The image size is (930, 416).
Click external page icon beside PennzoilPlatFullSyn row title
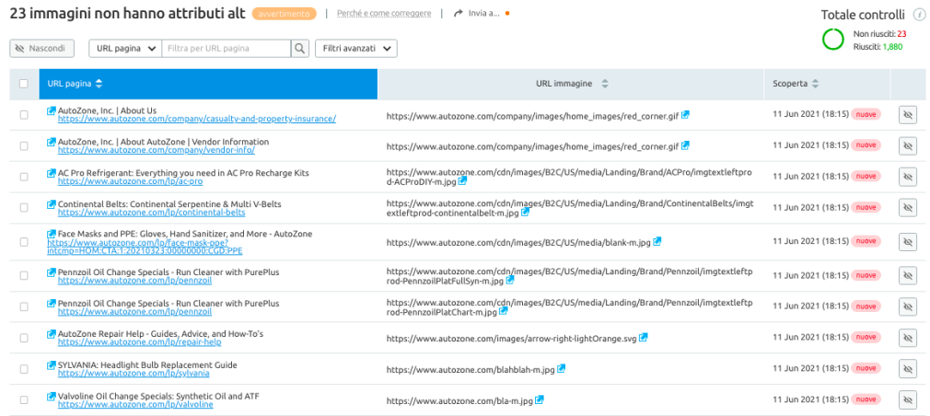[52, 272]
